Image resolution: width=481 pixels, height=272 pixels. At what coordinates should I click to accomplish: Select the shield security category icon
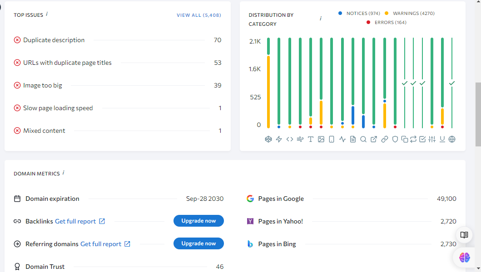[395, 139]
